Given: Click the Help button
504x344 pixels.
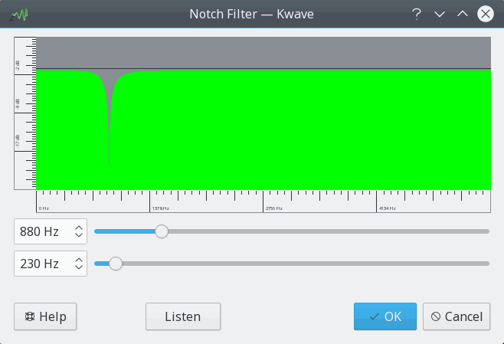Looking at the screenshot, I should click(45, 316).
